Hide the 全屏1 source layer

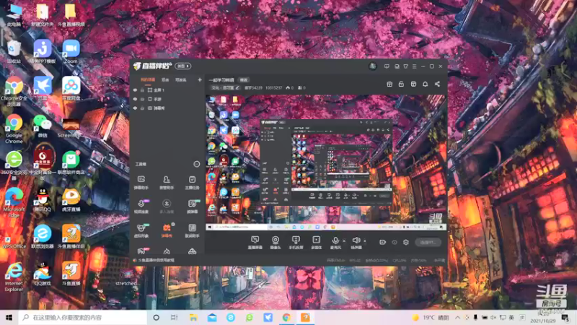pyautogui.click(x=135, y=90)
